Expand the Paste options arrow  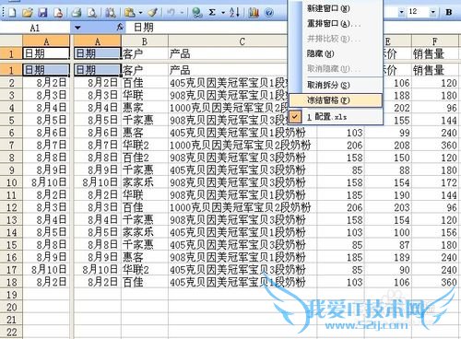[141, 13]
